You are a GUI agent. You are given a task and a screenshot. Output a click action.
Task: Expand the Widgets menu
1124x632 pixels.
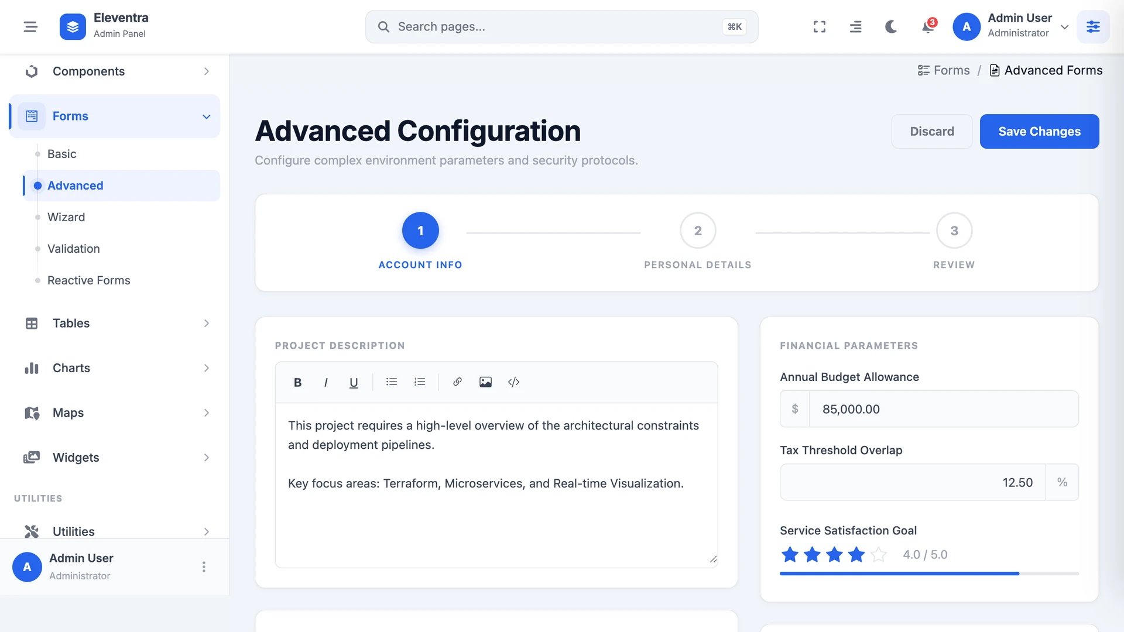click(115, 458)
